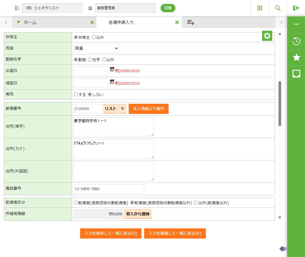This screenshot has width=305, height=257.
Task: Switch to the ホーム tab
Action: coord(30,22)
